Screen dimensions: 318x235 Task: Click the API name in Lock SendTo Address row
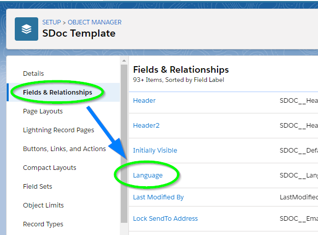click(x=299, y=219)
